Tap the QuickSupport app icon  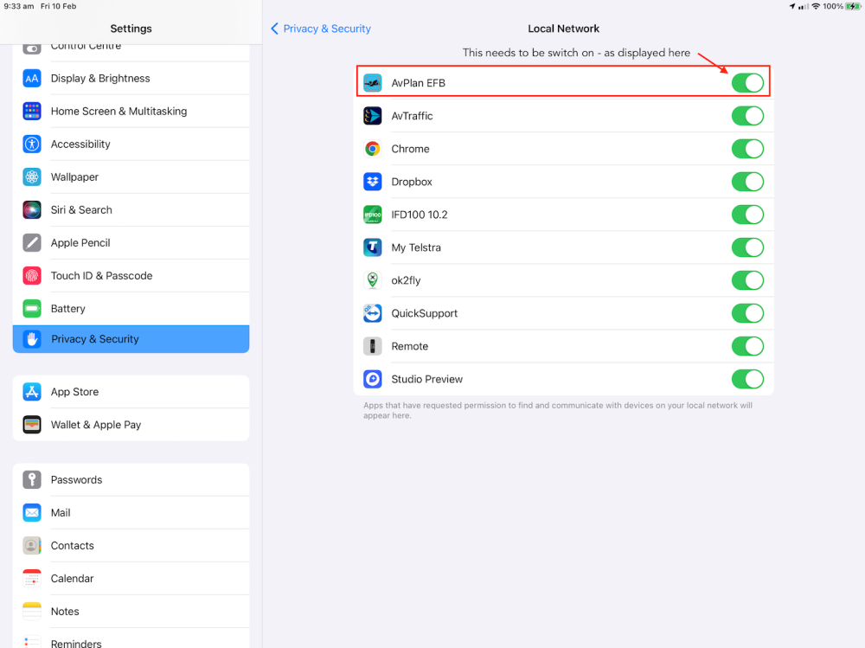[x=373, y=313]
